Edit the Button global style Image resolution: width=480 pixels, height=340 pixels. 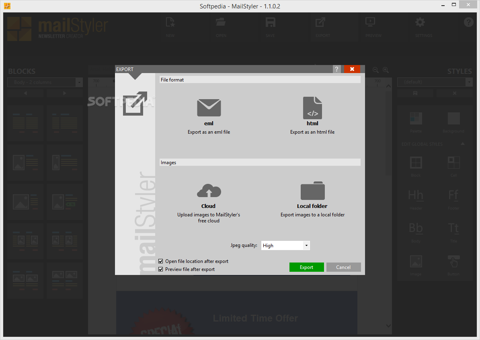point(453,265)
